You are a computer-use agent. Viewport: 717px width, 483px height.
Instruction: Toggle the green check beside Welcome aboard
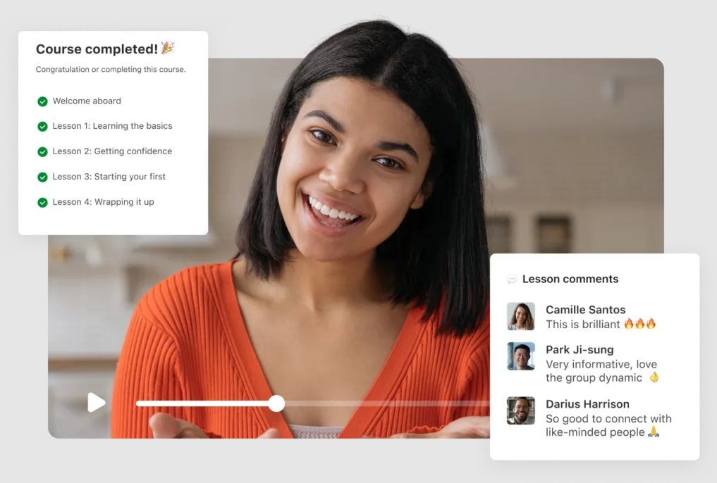(x=42, y=101)
